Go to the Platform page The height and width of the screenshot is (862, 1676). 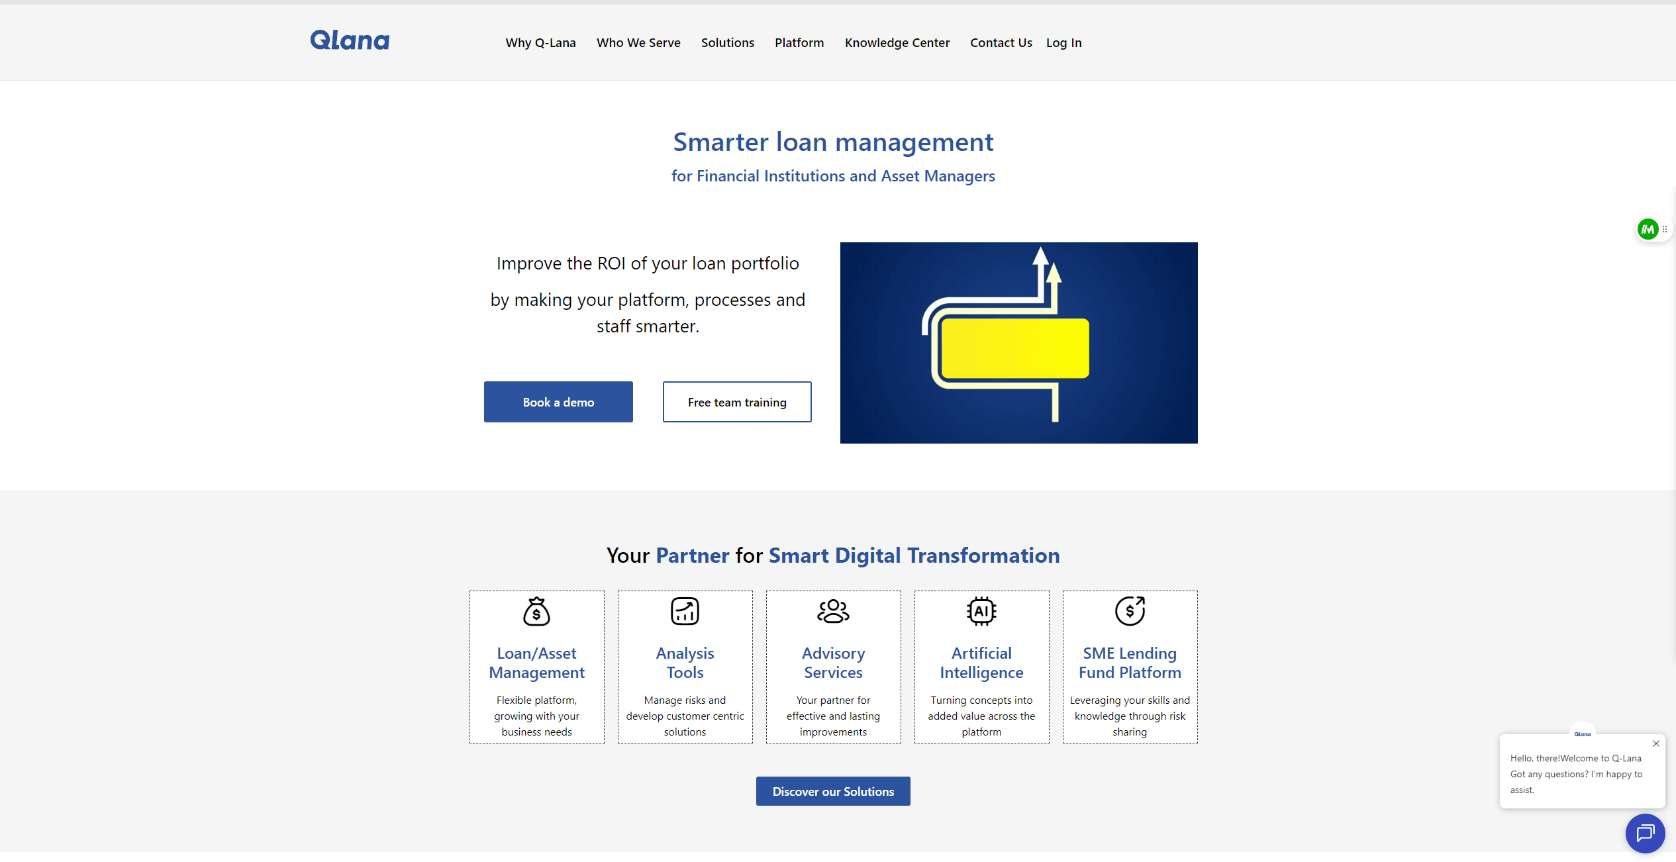click(x=799, y=43)
